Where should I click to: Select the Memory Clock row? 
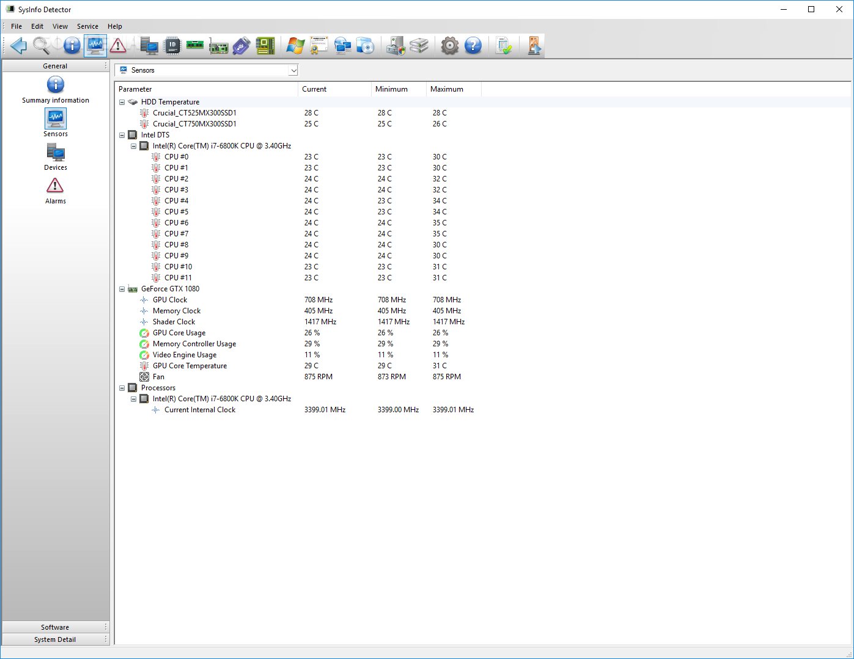point(483,311)
